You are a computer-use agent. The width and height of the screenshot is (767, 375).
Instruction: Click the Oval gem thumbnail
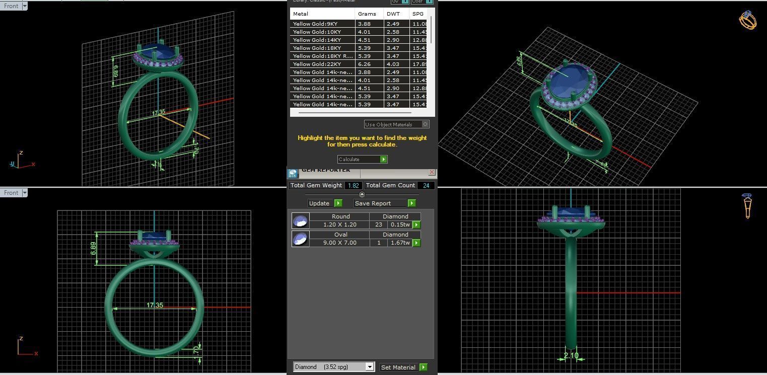click(x=300, y=239)
